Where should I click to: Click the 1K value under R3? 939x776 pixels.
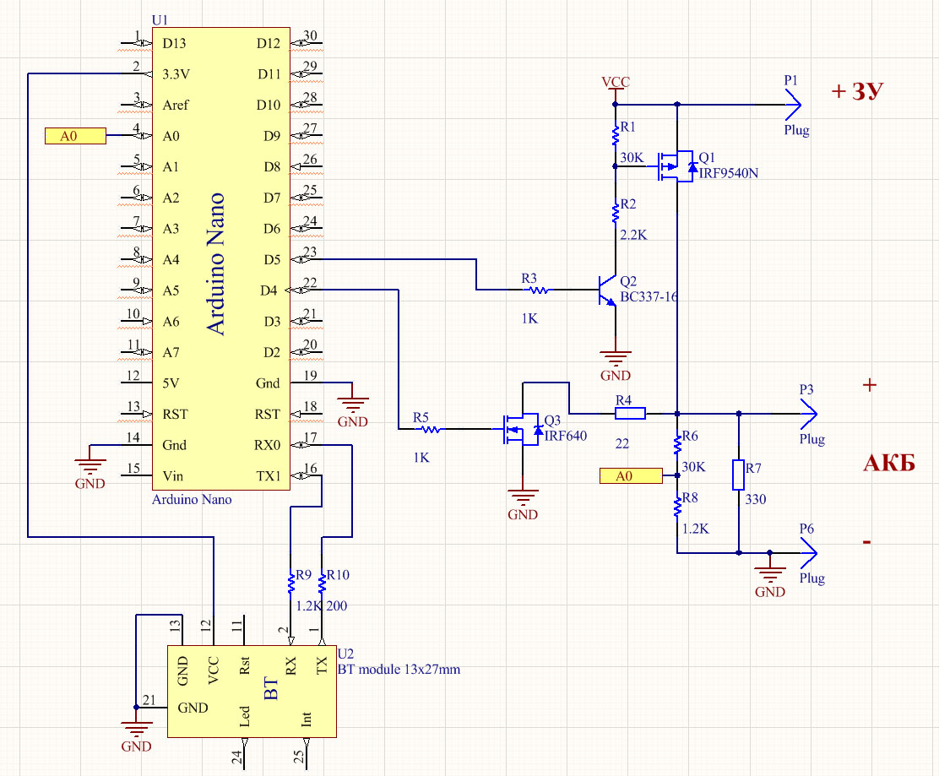(x=529, y=318)
